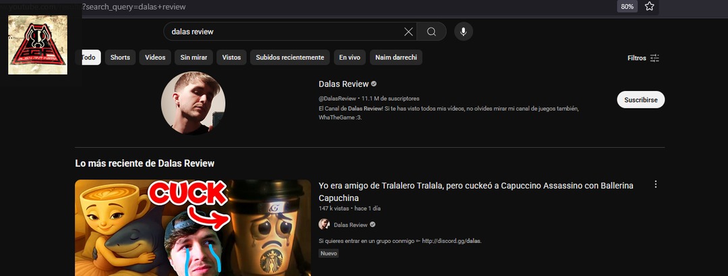Click the Nuevo badge
The image size is (728, 276).
pos(329,253)
